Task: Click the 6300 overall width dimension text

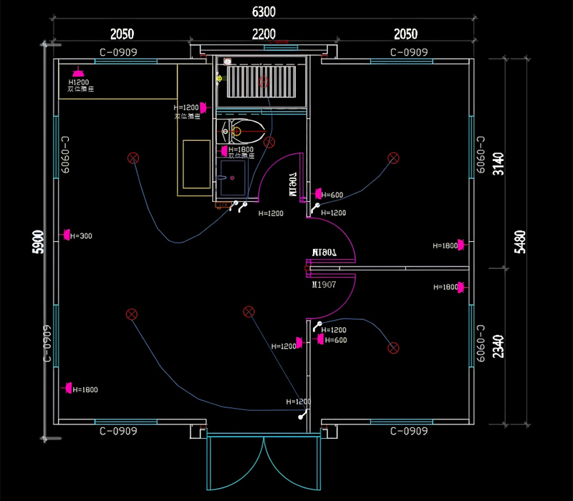Action: (x=264, y=11)
